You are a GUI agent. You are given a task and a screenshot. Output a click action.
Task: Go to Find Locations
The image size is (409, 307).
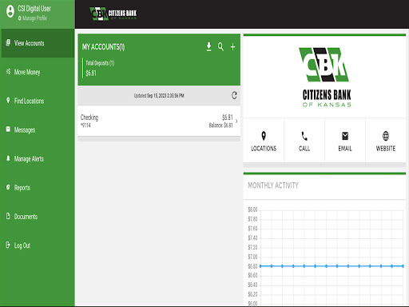(x=38, y=101)
